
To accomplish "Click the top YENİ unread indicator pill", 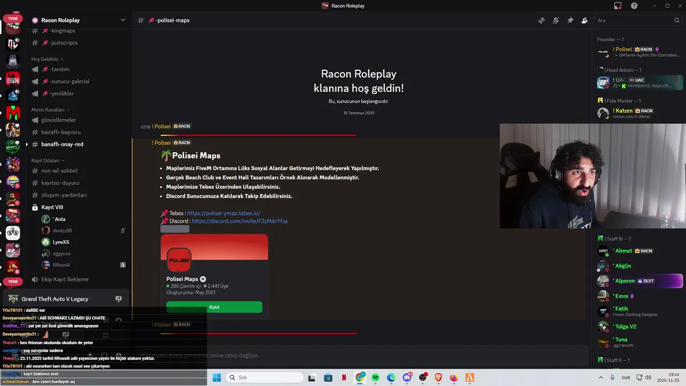I will (x=13, y=19).
